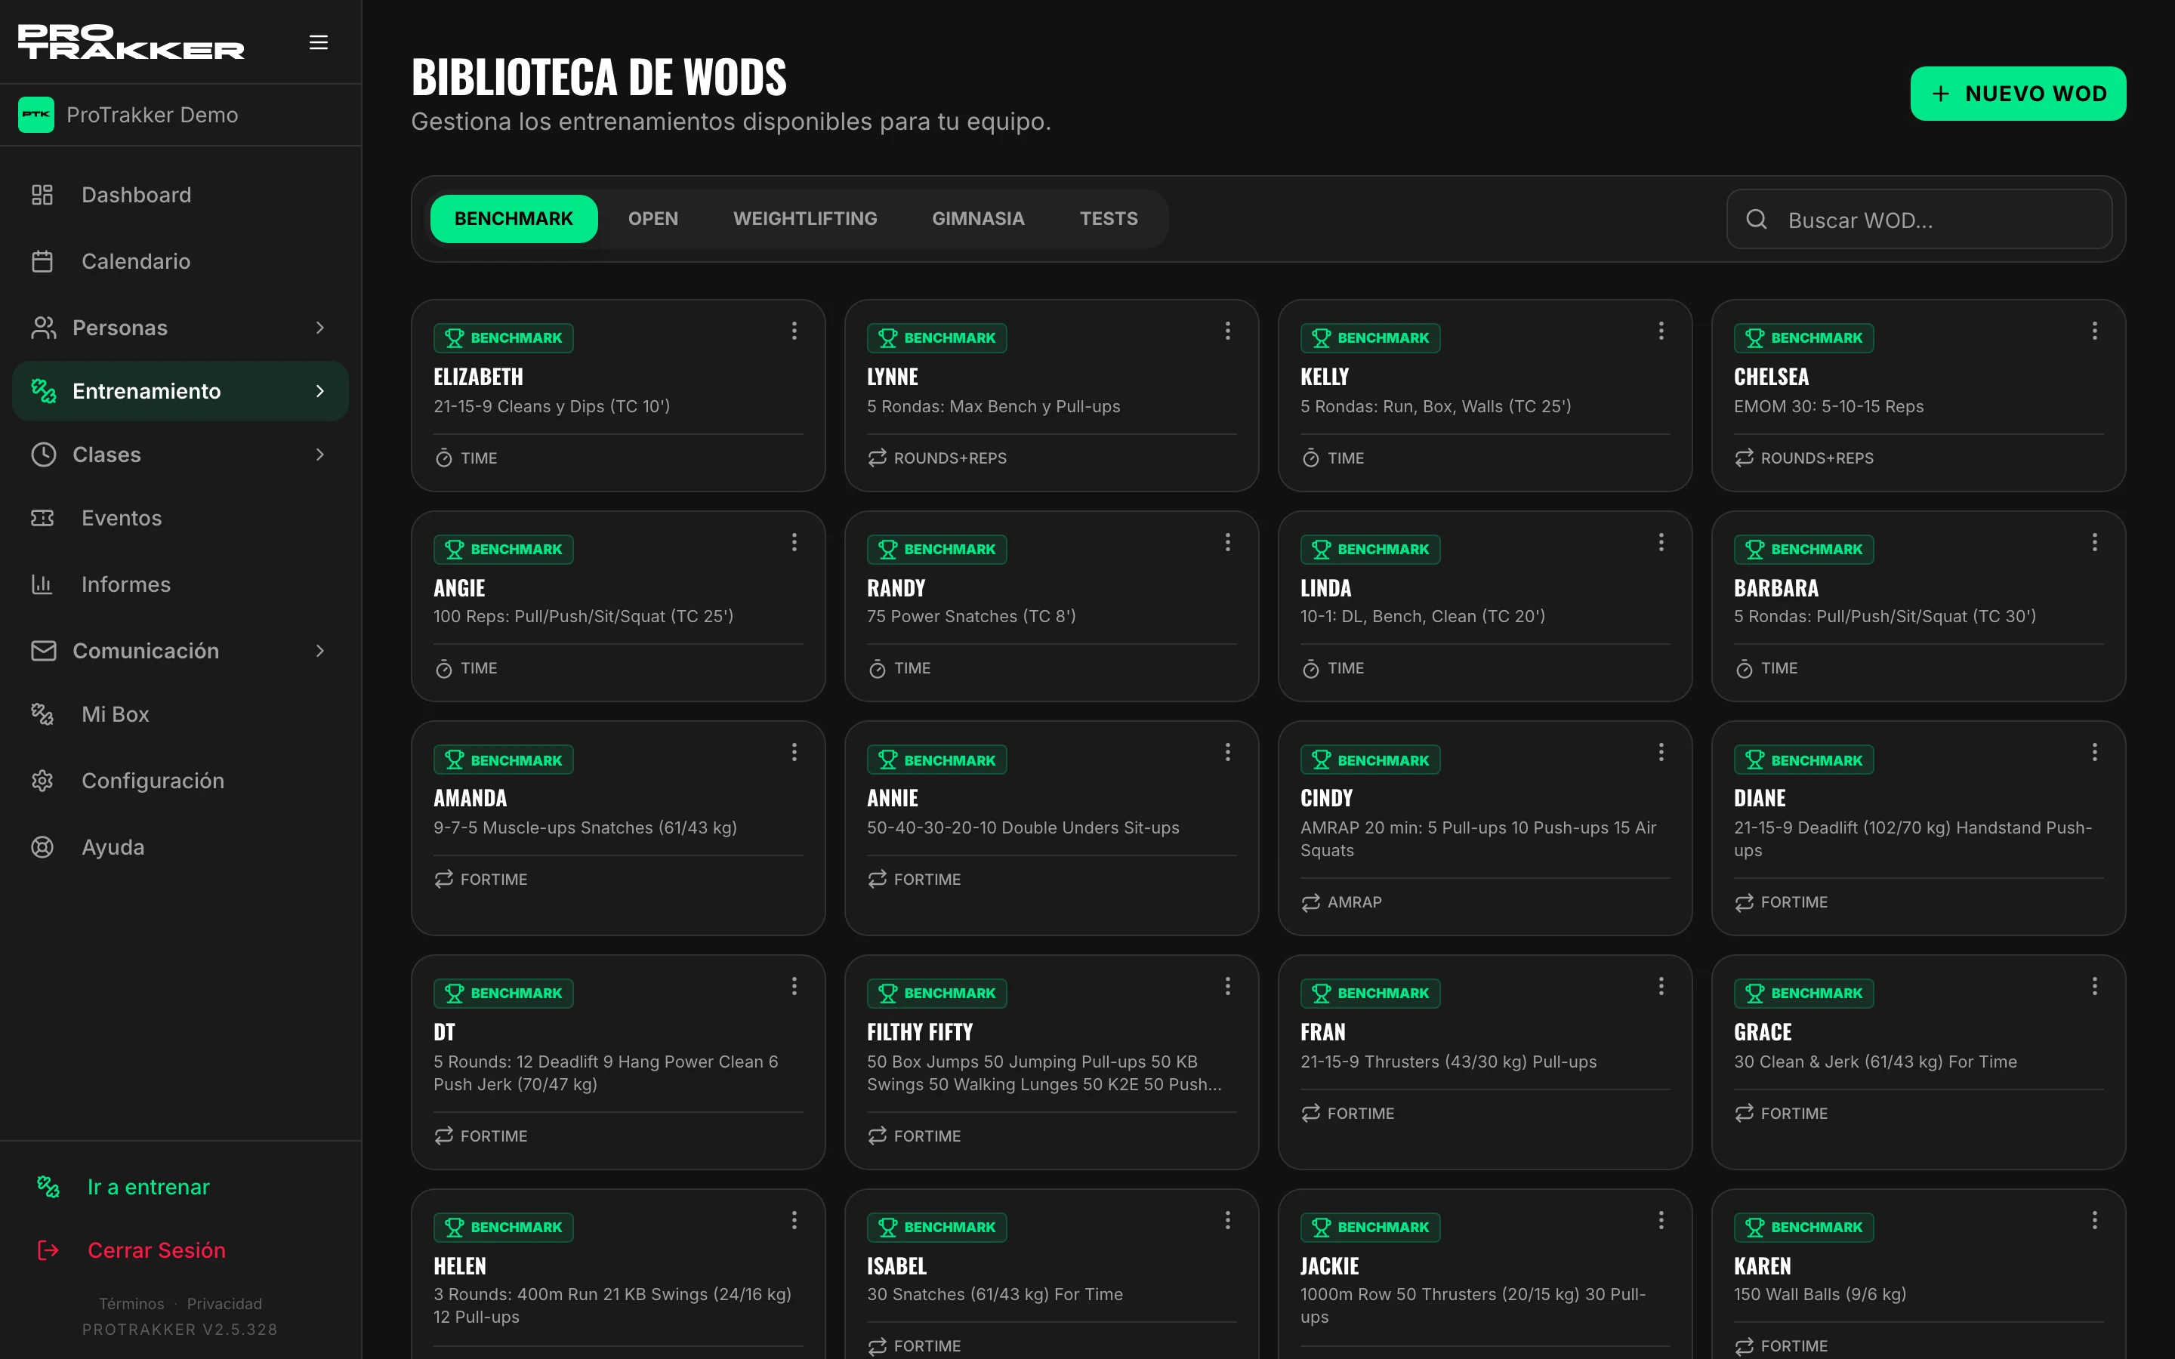Open the GRACE workout card title
The height and width of the screenshot is (1359, 2175).
[1763, 1032]
